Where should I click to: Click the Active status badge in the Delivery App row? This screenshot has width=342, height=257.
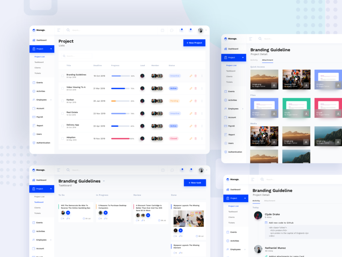click(x=174, y=126)
